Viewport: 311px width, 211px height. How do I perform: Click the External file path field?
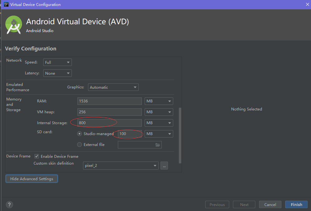[140, 145]
